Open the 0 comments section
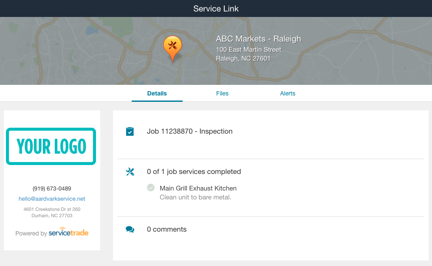 (167, 229)
